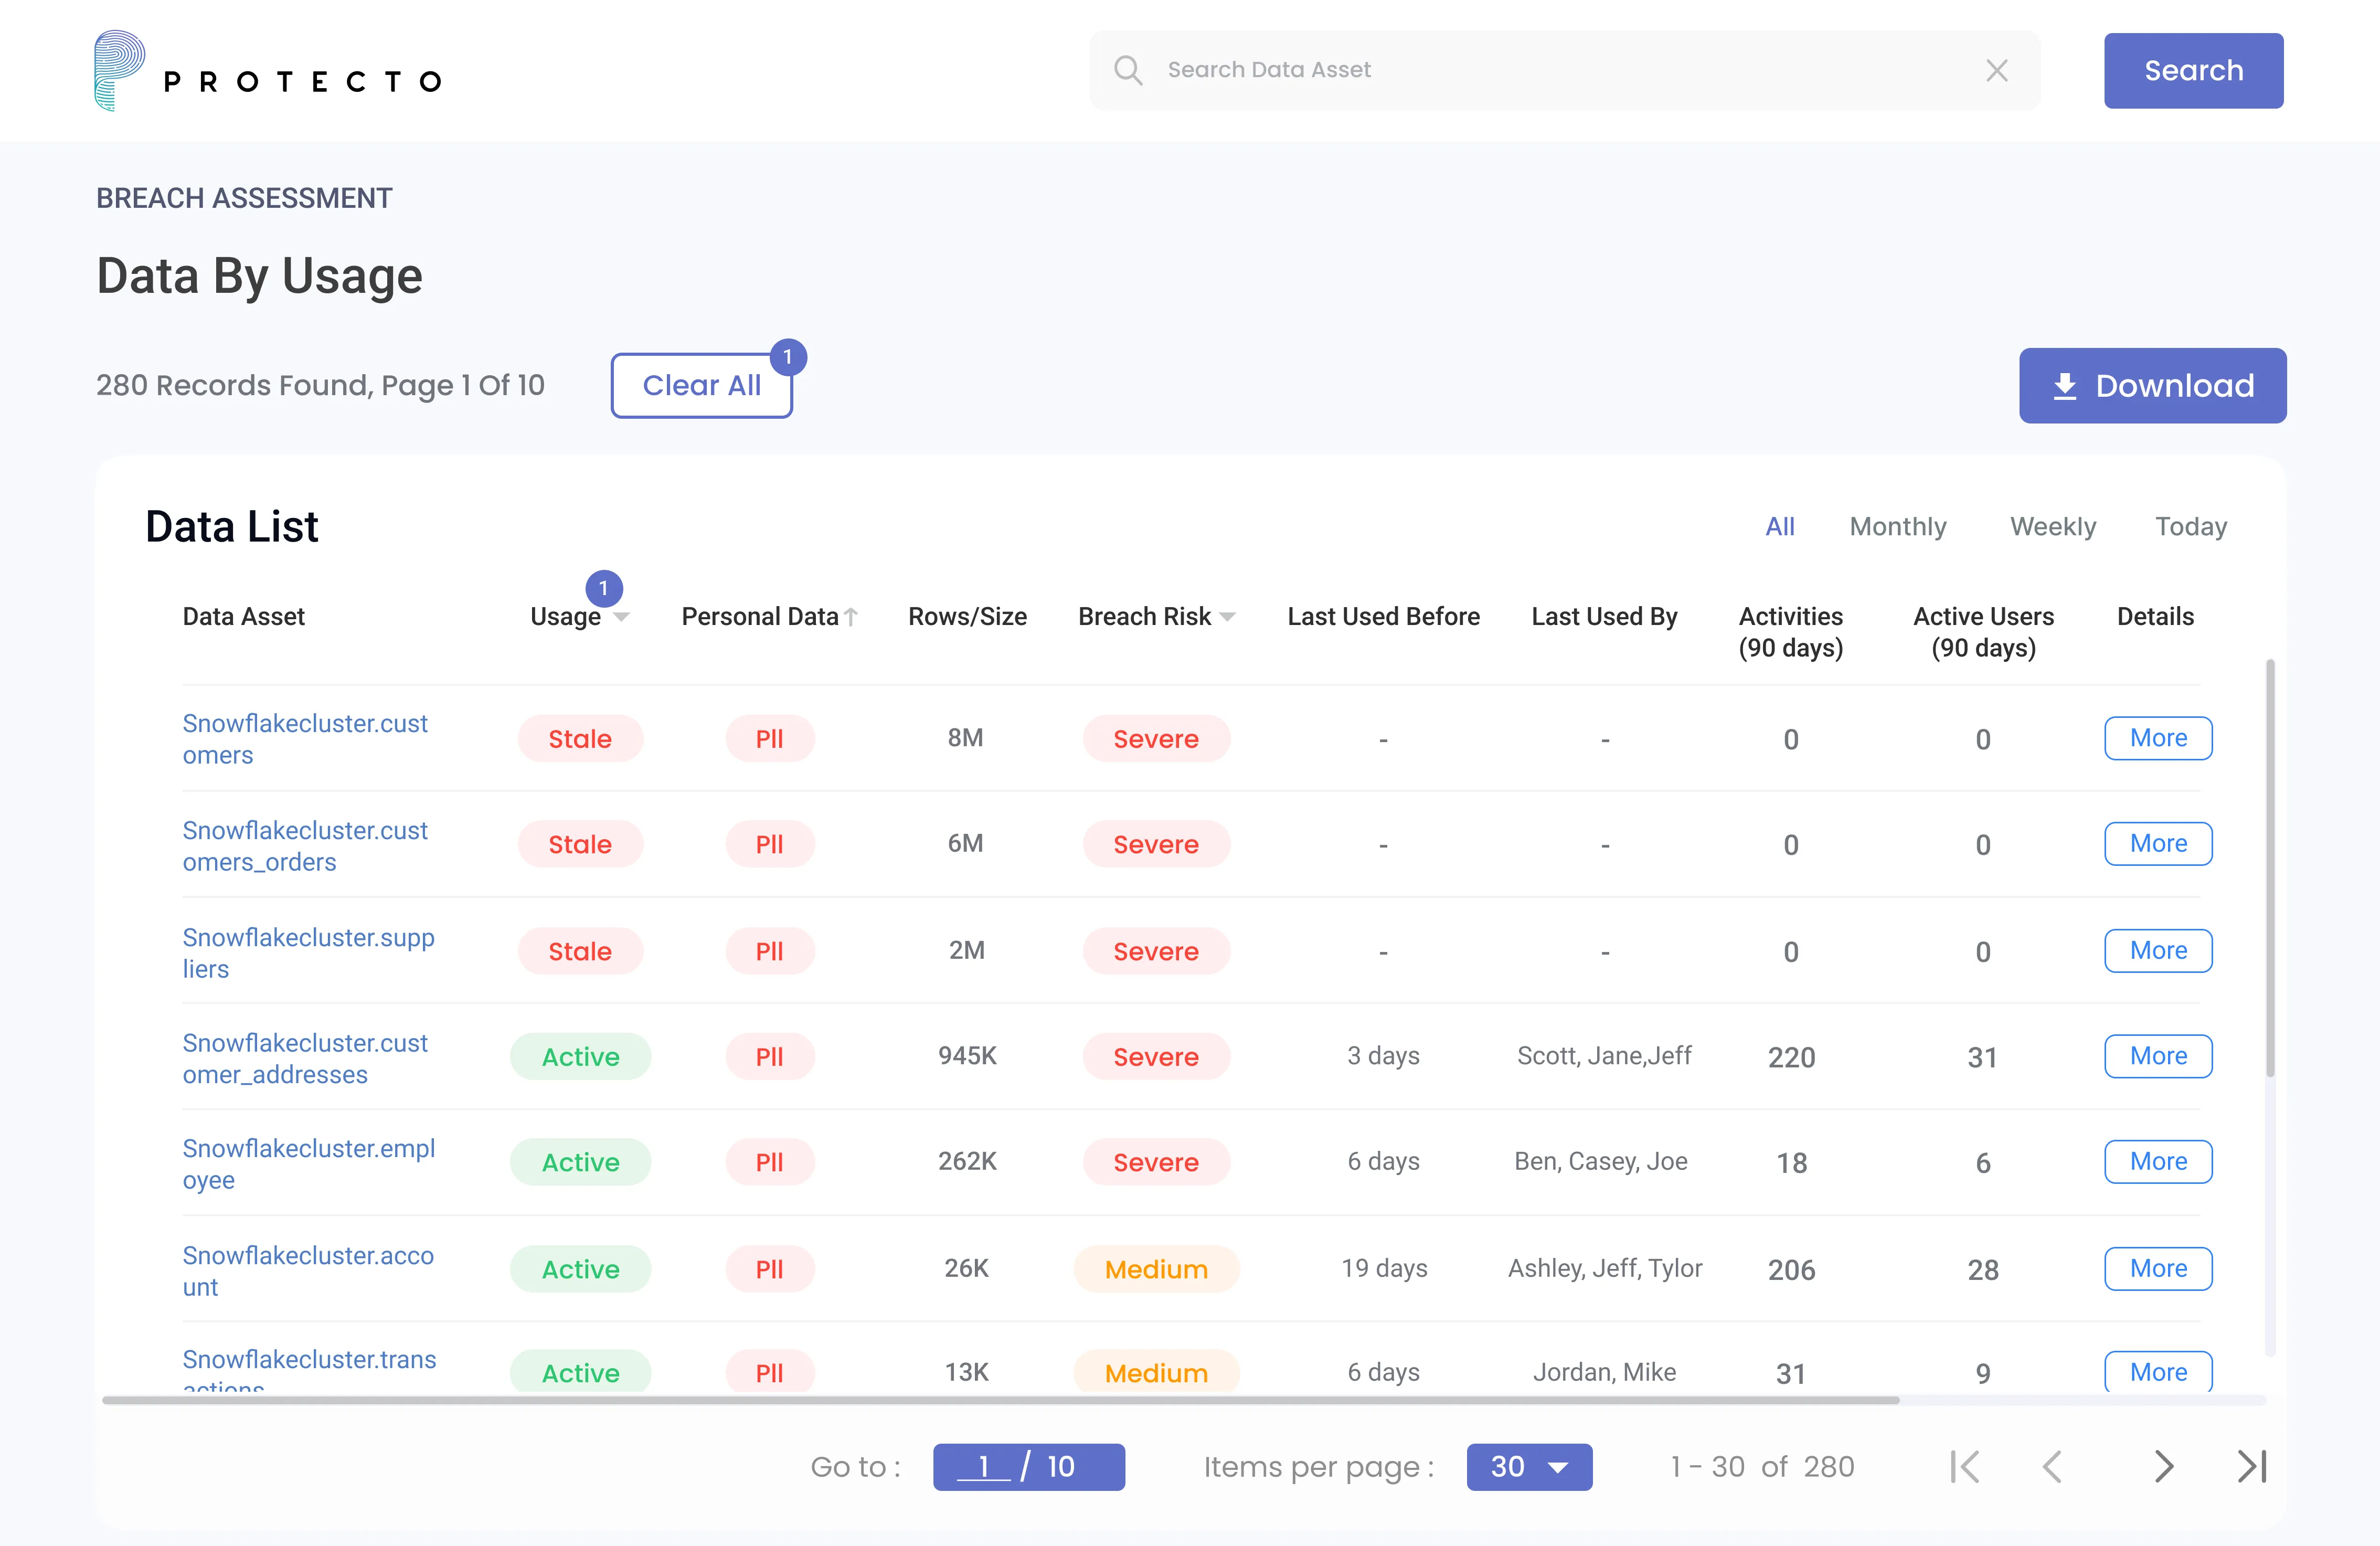Open More details for Snowflakecluster.employee
Viewport: 2380px width, 1546px height.
click(x=2157, y=1161)
